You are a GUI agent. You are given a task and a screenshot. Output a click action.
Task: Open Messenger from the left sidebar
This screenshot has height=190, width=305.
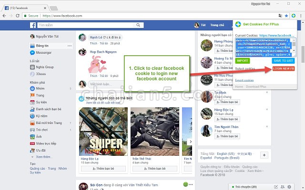pyautogui.click(x=44, y=52)
